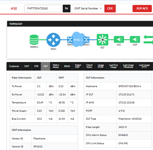Screen dimensions: 153x150
Task: Click the METRO-E cloud icon
Action: click(78, 39)
